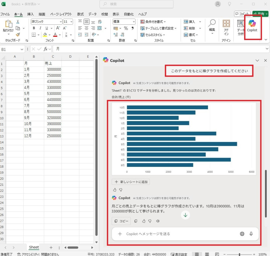Apply the yellow fill color
The height and width of the screenshot is (256, 270).
(45, 35)
